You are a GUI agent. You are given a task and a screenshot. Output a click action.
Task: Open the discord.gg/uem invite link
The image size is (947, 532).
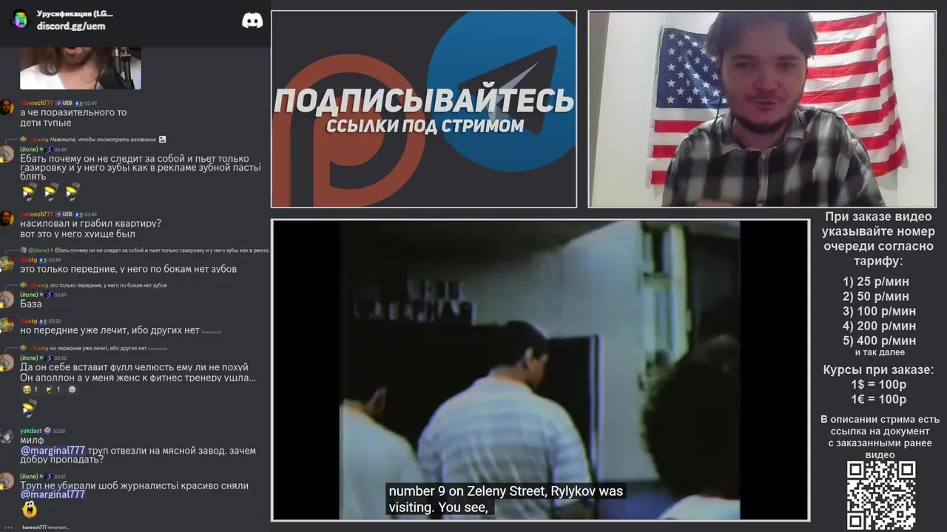click(x=71, y=26)
